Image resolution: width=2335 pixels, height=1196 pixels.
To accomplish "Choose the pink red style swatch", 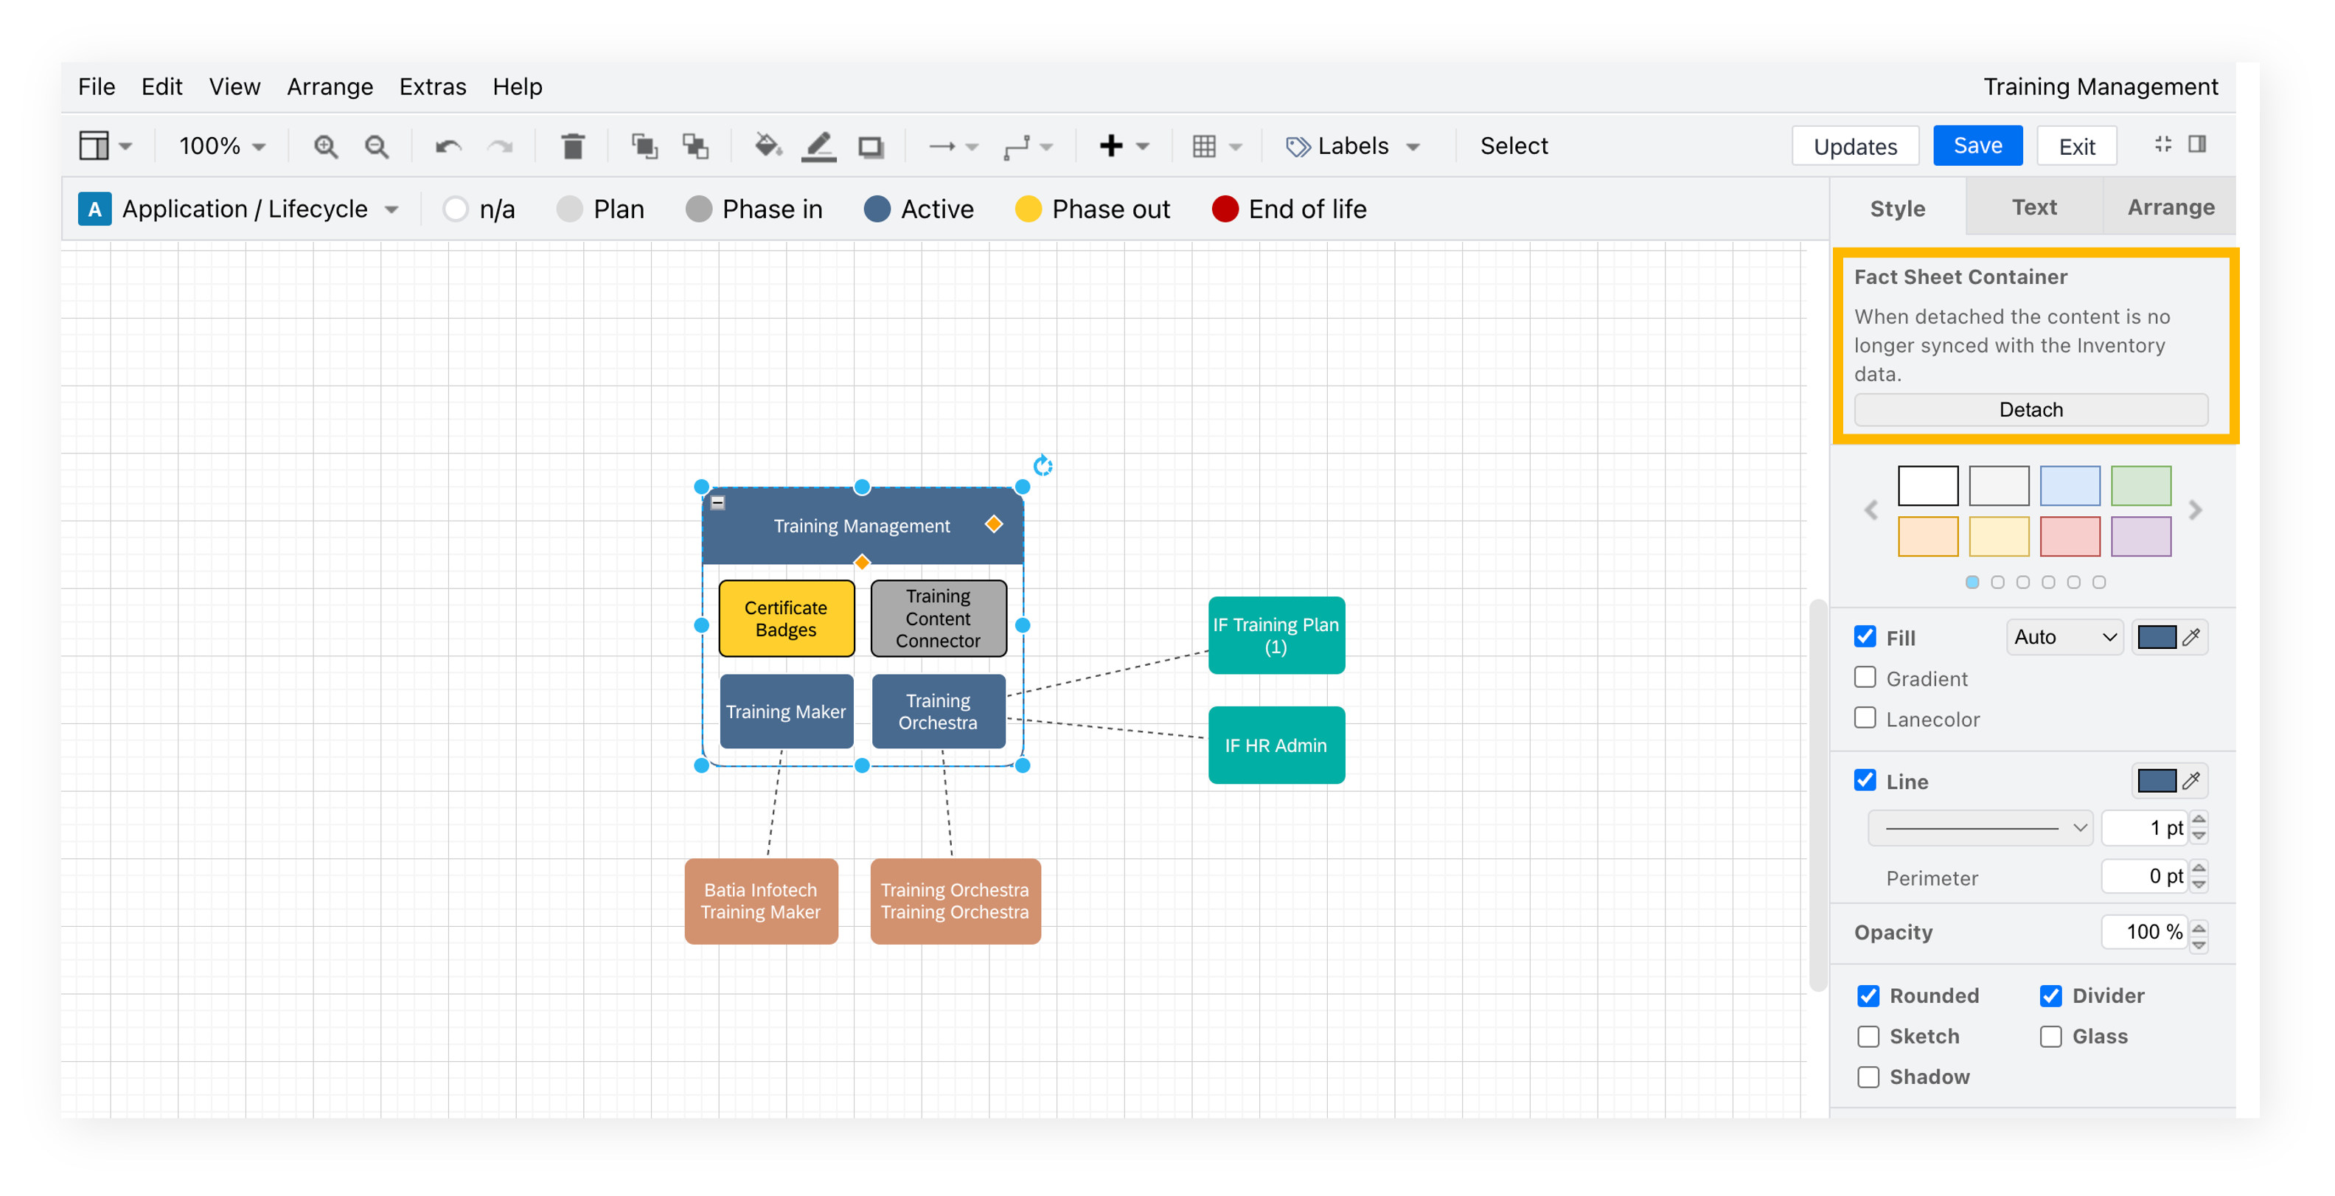I will click(x=2070, y=537).
